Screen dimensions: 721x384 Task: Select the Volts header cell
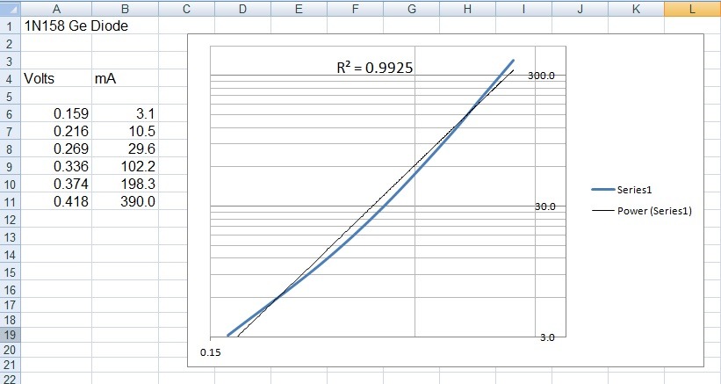56,78
